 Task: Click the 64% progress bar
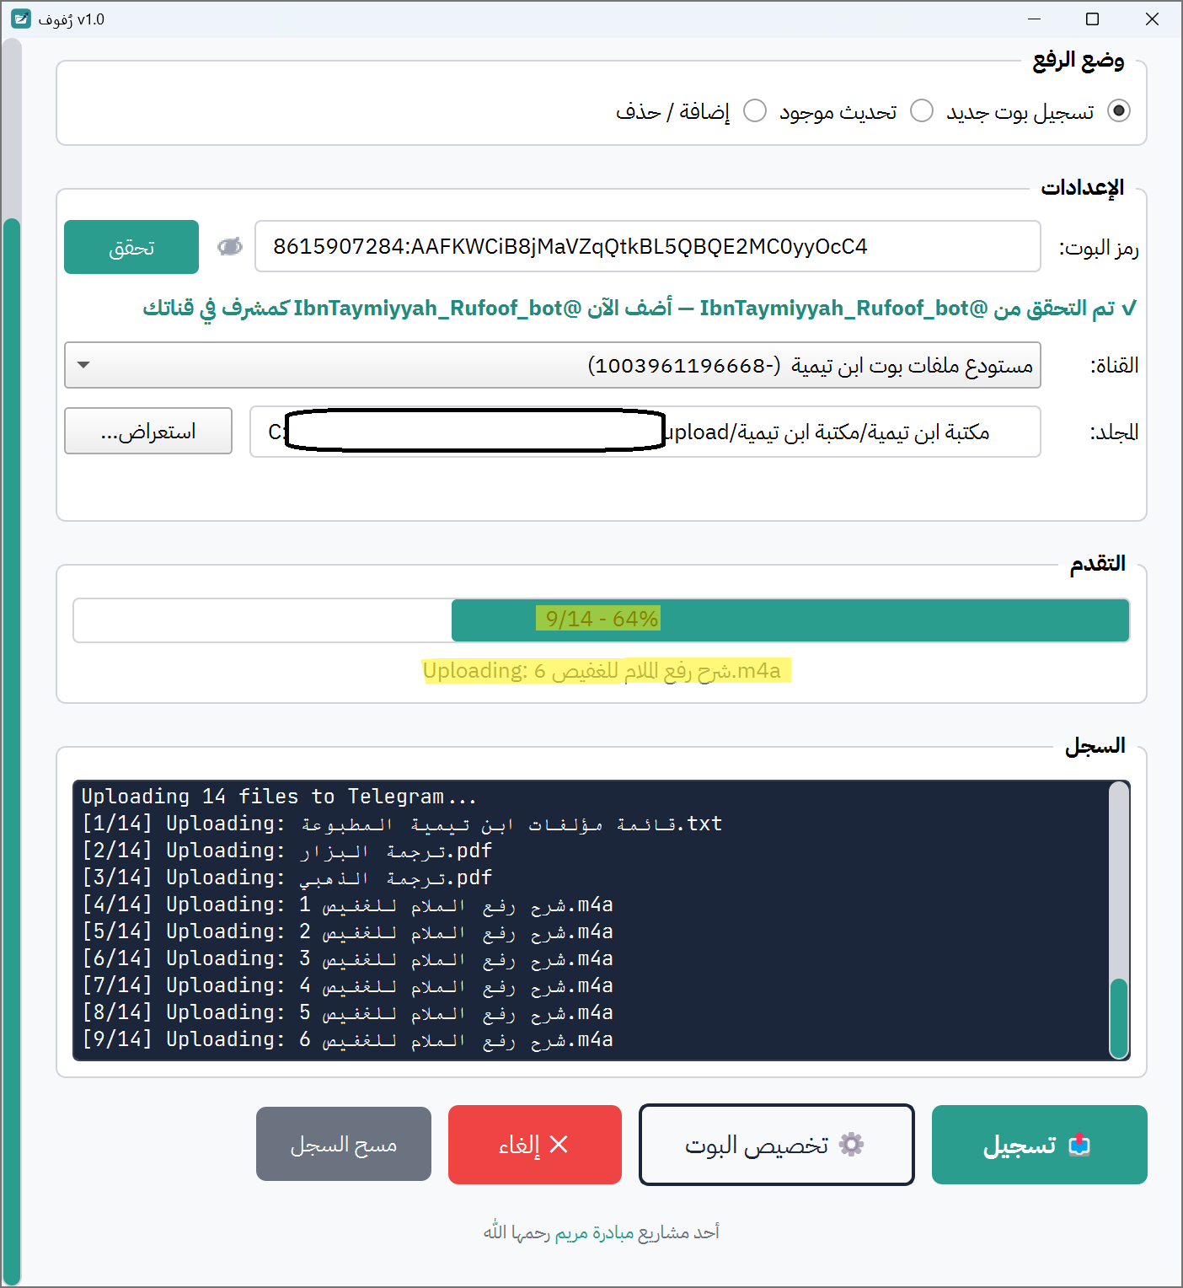[601, 620]
